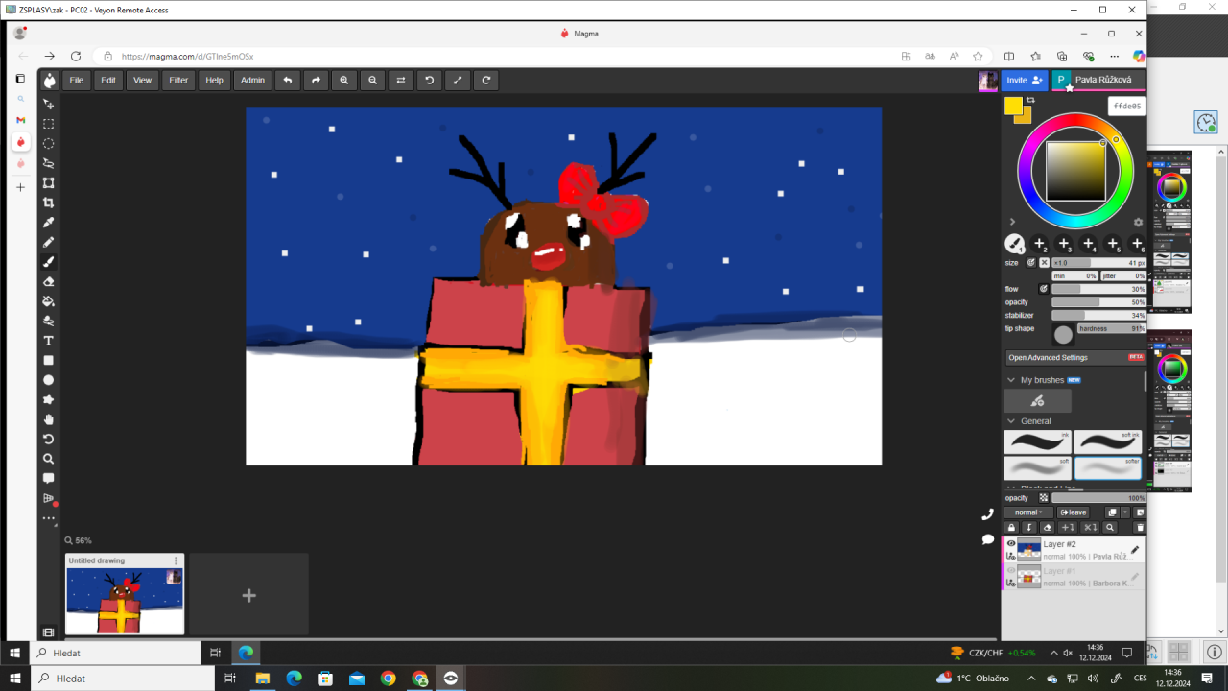Select the Hand pan tool
The image size is (1228, 691).
pos(49,419)
